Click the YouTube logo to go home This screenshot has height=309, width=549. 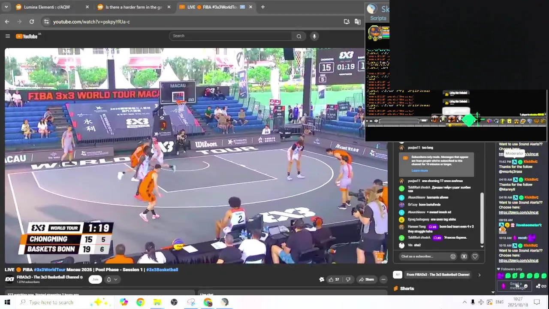point(27,36)
